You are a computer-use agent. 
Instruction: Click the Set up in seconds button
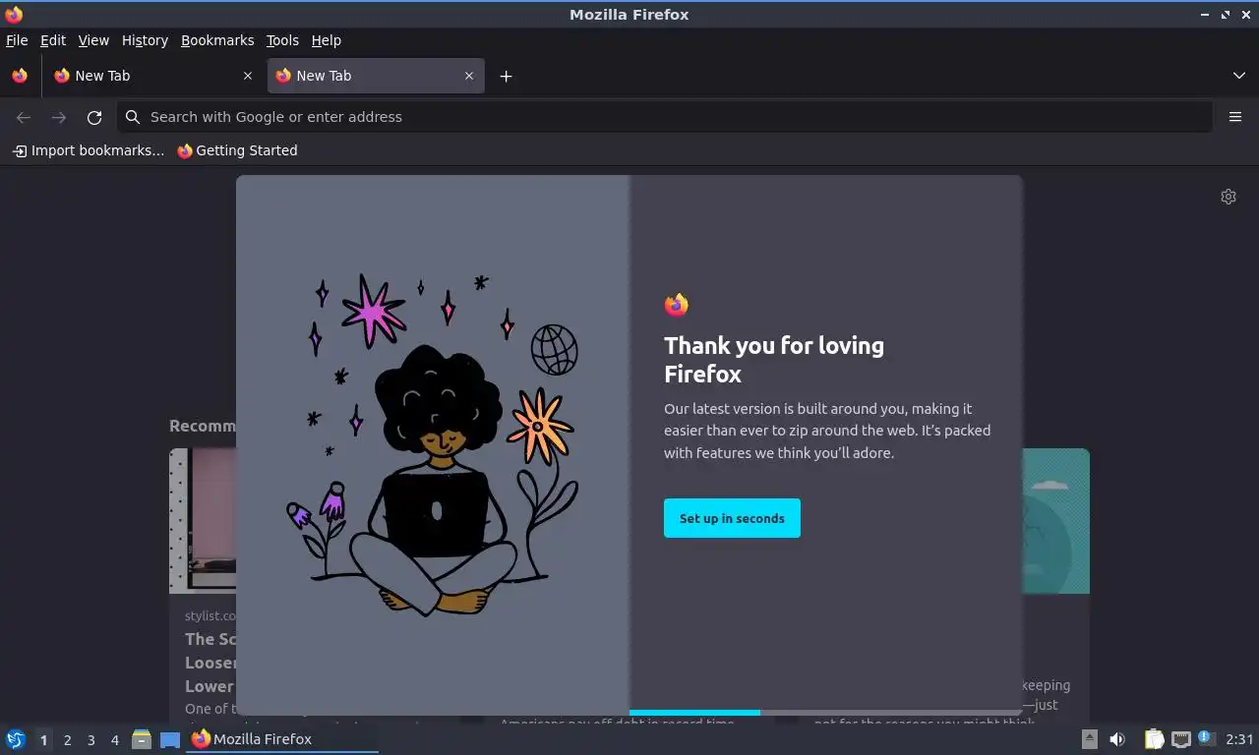click(x=732, y=518)
